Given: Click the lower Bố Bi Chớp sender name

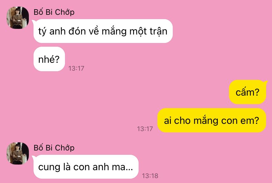Looking at the screenshot, I should (54, 148).
